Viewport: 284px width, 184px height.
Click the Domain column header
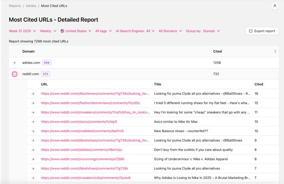tap(28, 51)
